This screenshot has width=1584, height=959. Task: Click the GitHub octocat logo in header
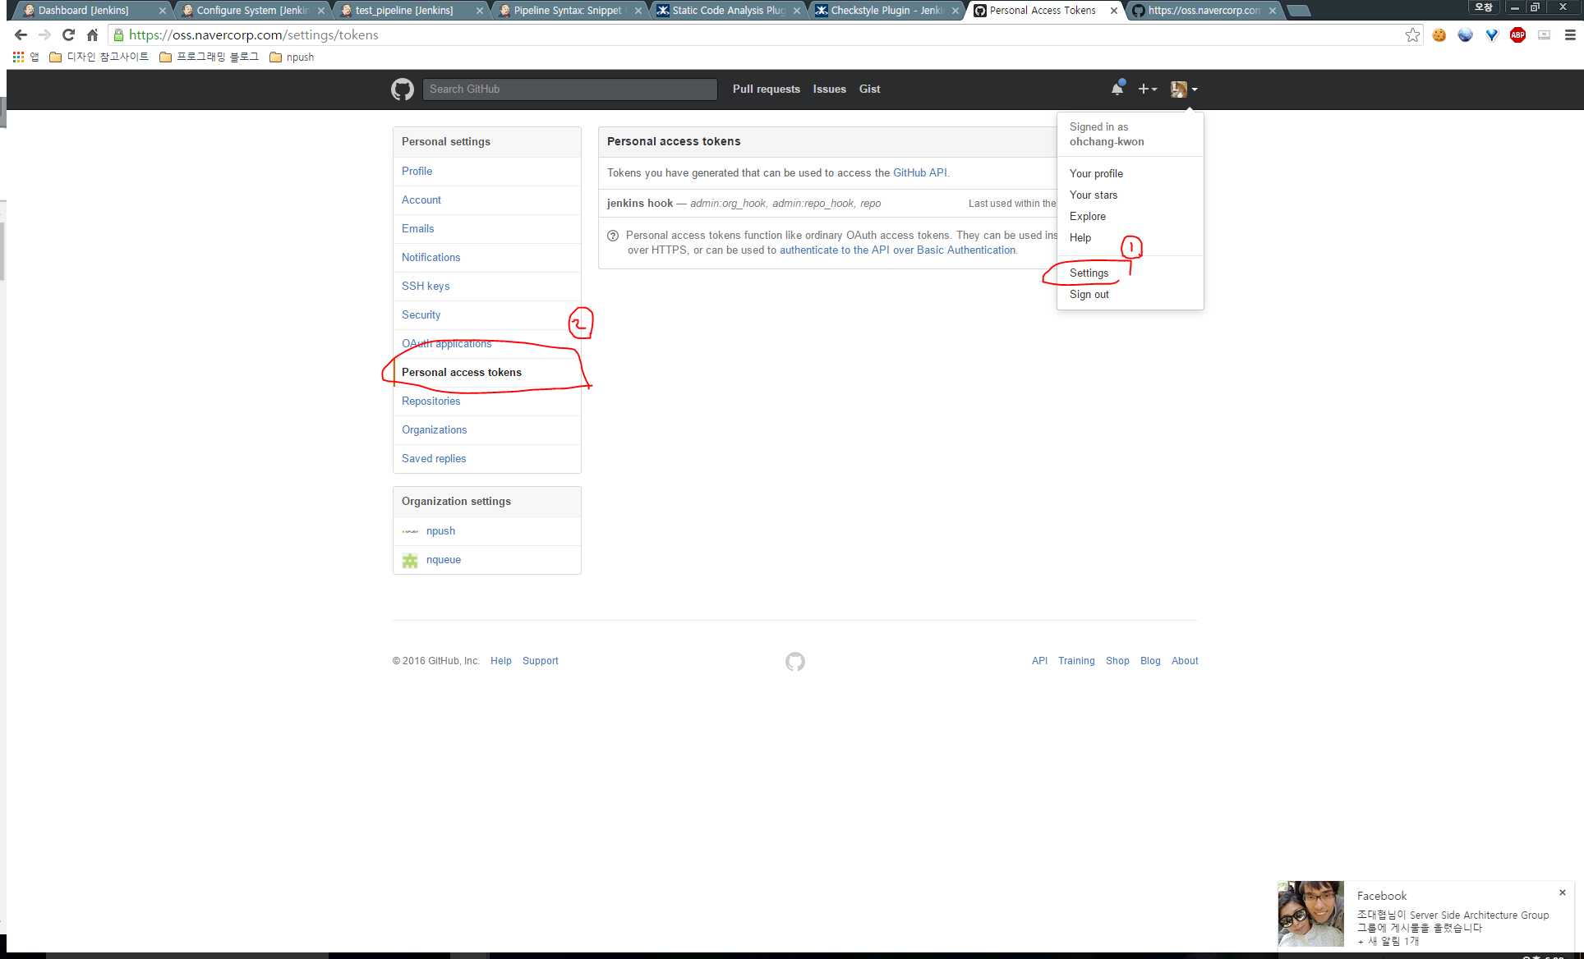coord(403,89)
